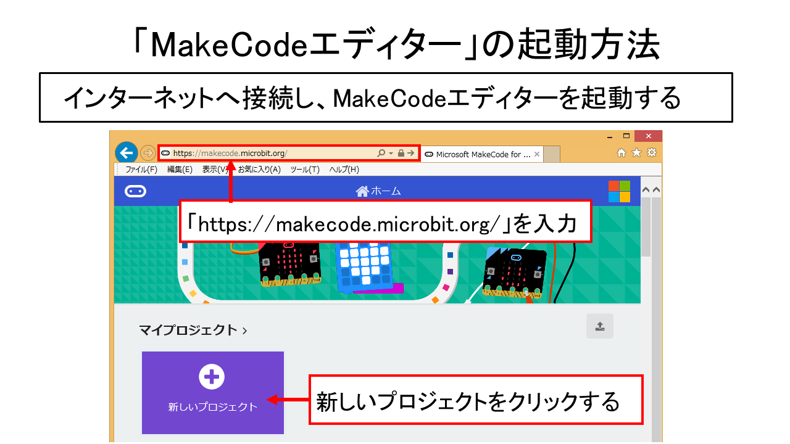Click the import upload icon button
Image resolution: width=790 pixels, height=444 pixels.
point(600,326)
